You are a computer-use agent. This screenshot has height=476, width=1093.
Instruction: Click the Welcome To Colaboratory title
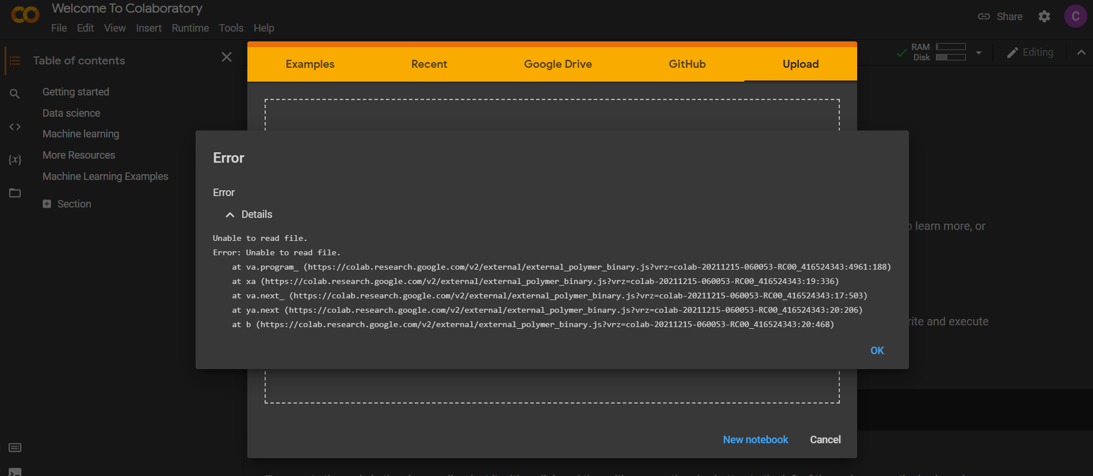pos(127,8)
